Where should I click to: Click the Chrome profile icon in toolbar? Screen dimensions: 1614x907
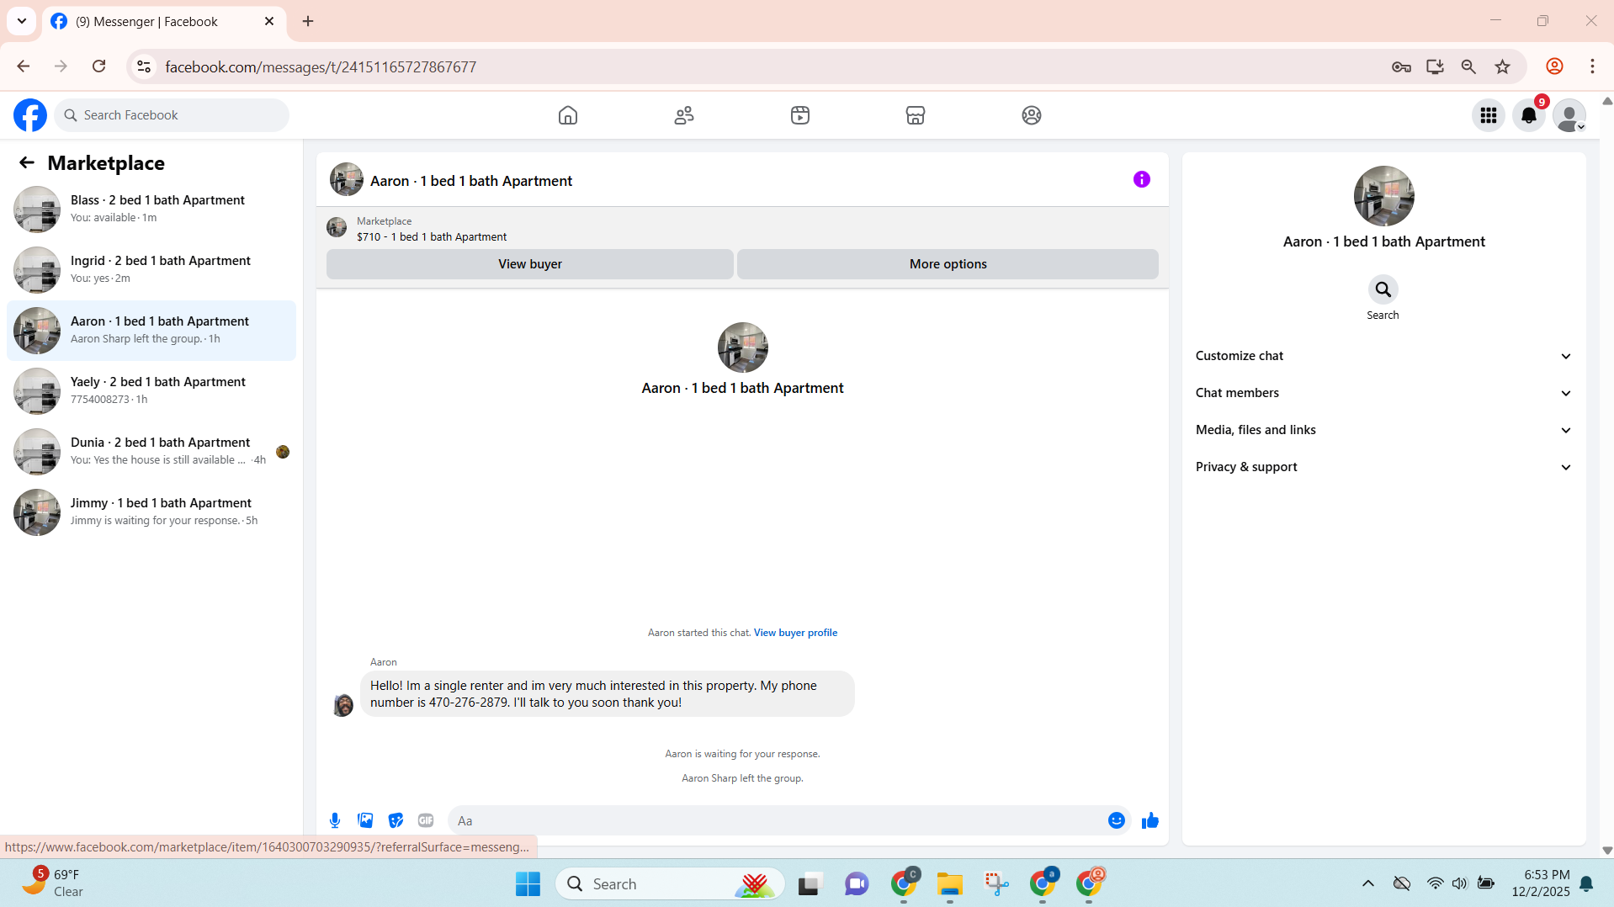[1554, 66]
